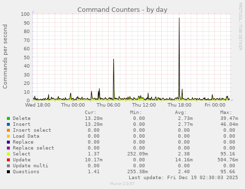Click the 'Wed 18:00' time axis label
The width and height of the screenshot is (245, 189).
pyautogui.click(x=38, y=105)
